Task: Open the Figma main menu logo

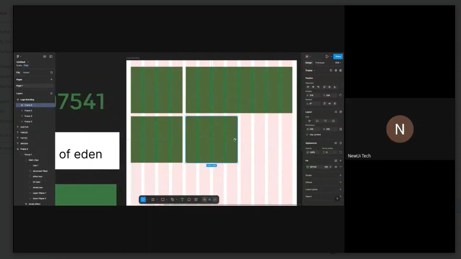Action: (x=18, y=56)
